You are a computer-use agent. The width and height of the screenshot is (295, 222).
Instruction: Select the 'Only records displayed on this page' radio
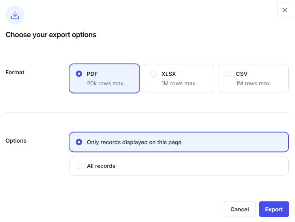(79, 142)
